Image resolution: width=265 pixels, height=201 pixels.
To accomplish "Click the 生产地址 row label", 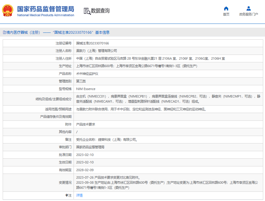I will pos(65,66).
